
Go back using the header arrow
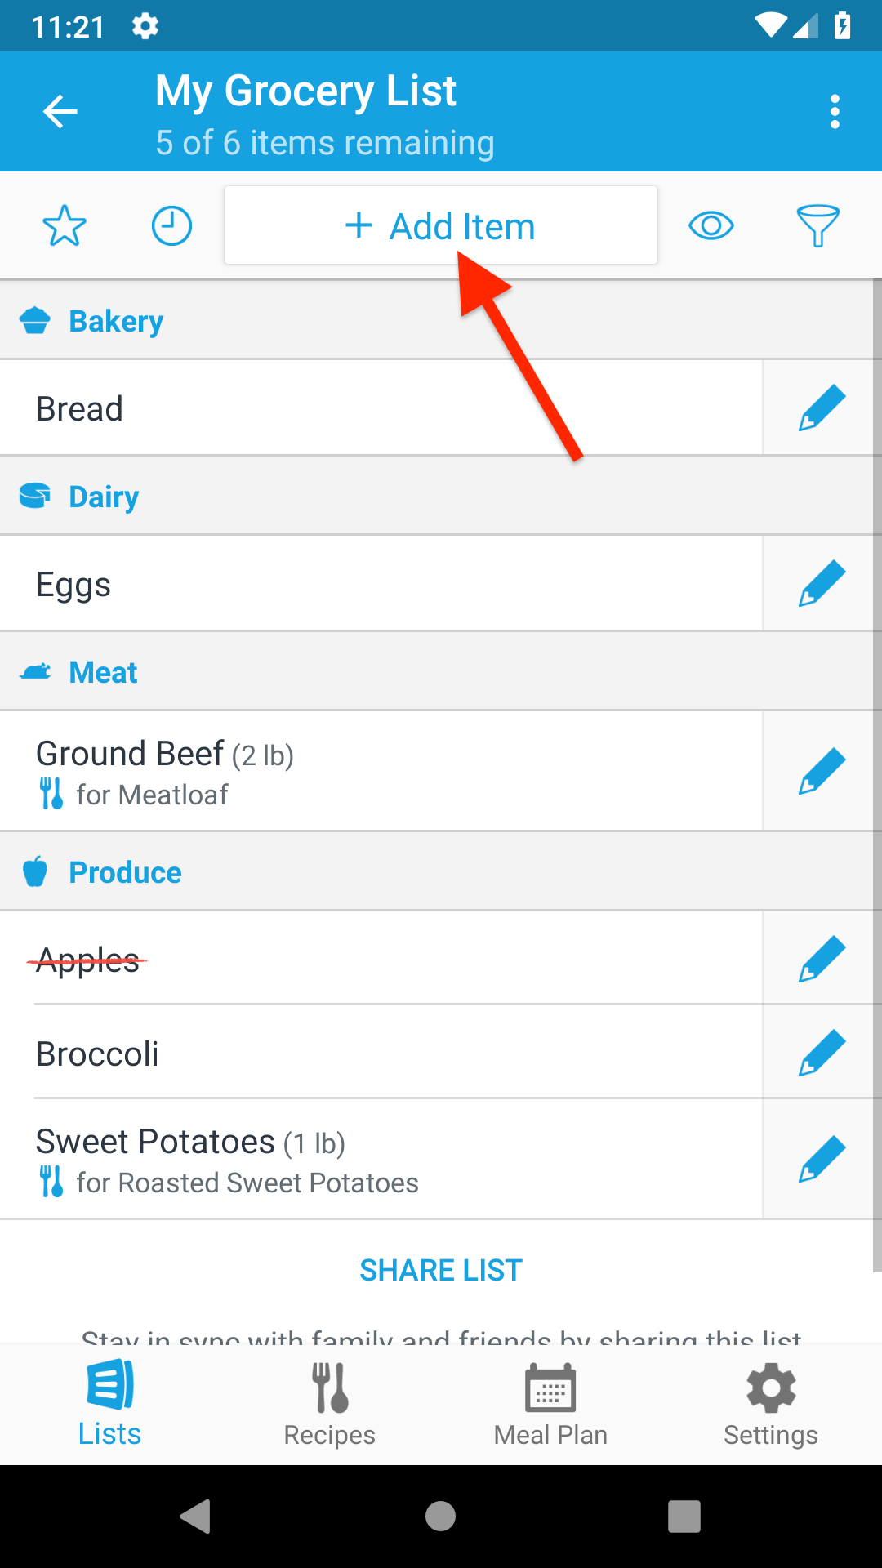click(x=60, y=112)
